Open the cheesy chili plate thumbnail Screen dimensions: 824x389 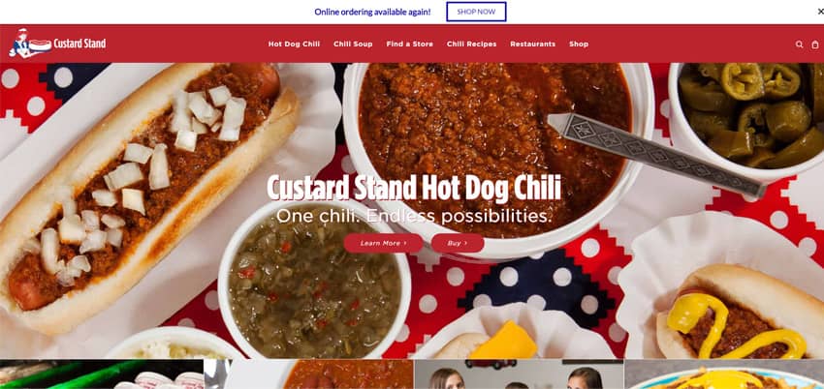pyautogui.click(x=724, y=374)
